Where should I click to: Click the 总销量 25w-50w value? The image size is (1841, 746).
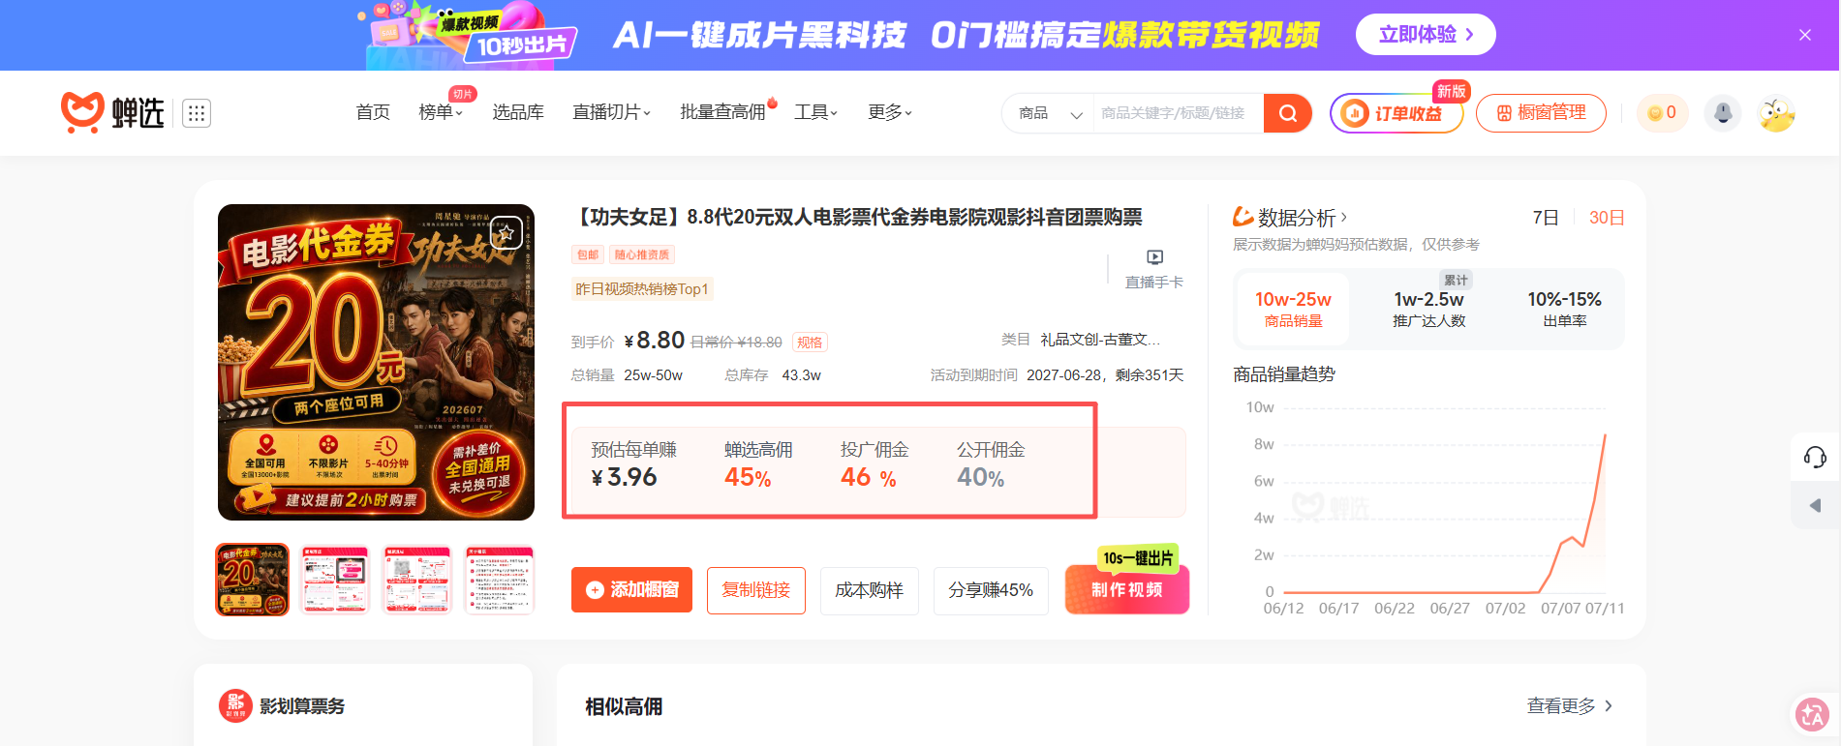click(653, 375)
